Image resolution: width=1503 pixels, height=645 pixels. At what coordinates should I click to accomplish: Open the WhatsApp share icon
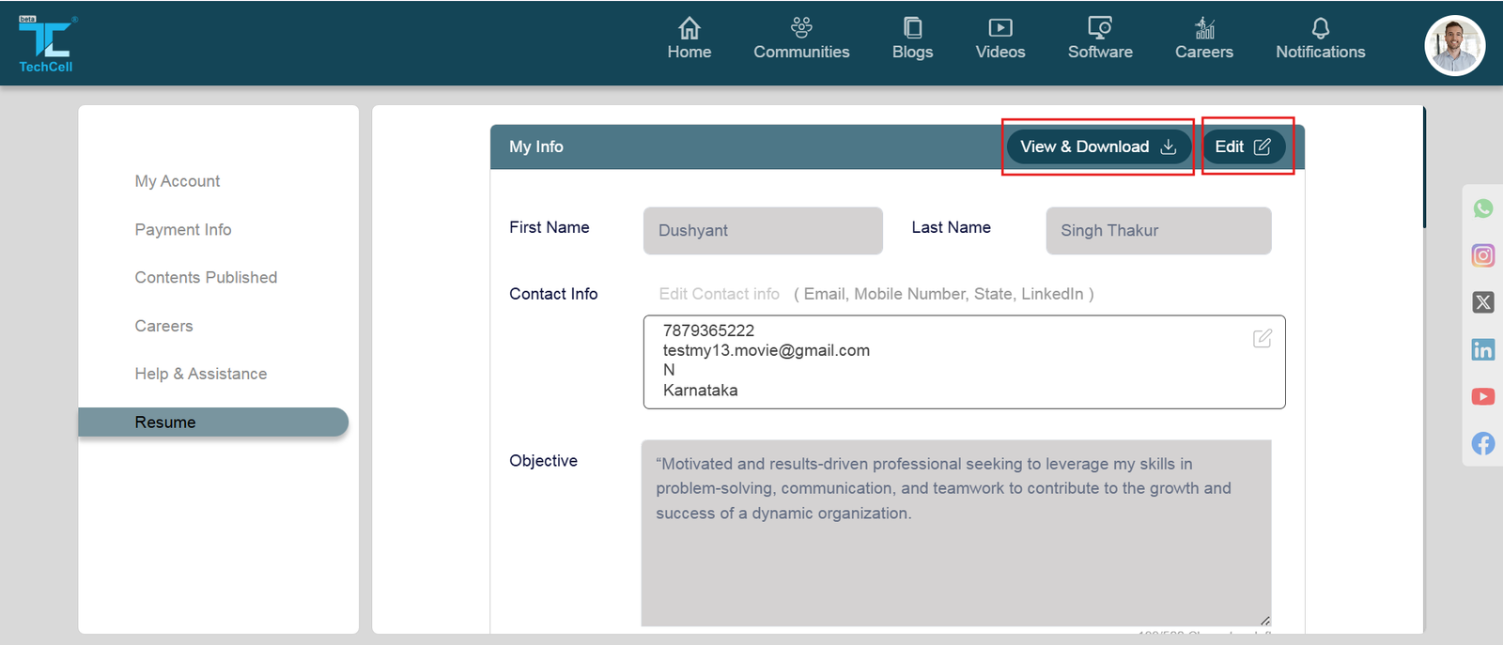pyautogui.click(x=1483, y=208)
